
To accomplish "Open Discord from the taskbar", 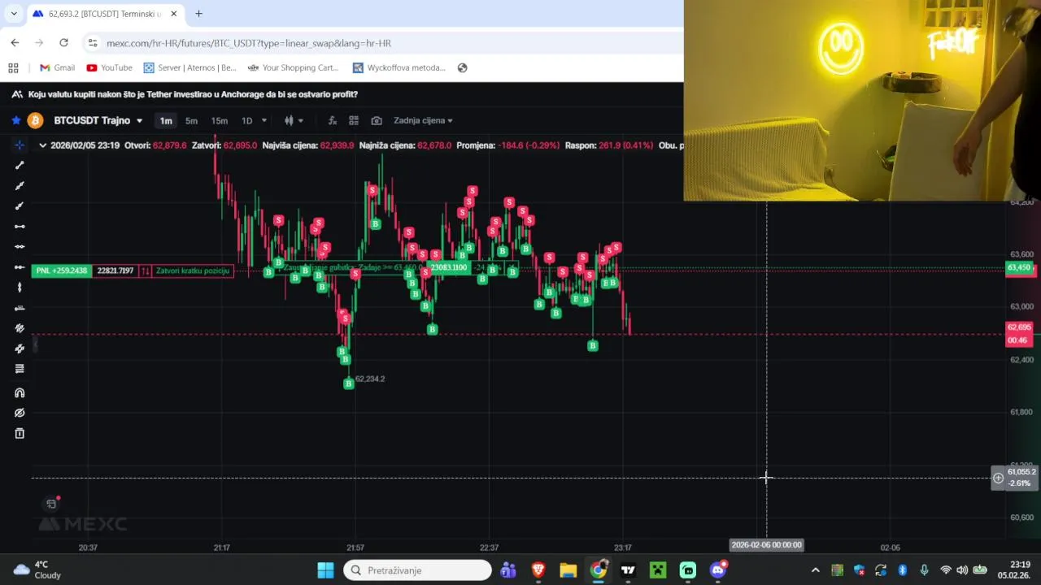I will pos(718,570).
